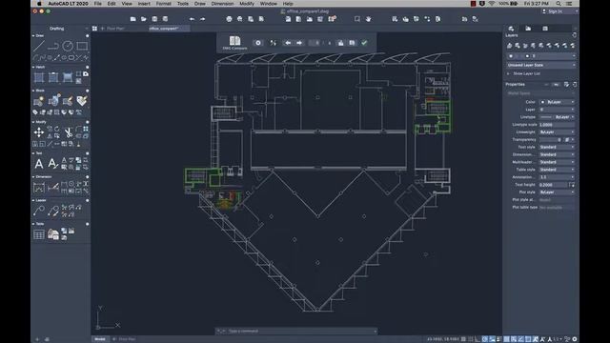Select the Circle tool in the Draw panel

coord(68,46)
